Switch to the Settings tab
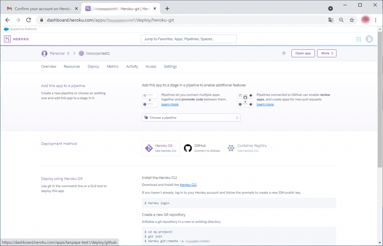 [170, 66]
